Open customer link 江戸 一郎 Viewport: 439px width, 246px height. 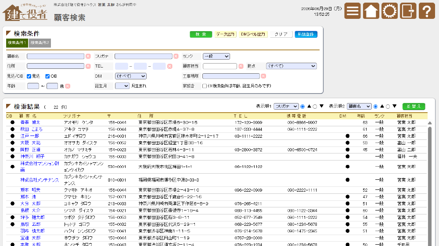click(30, 136)
